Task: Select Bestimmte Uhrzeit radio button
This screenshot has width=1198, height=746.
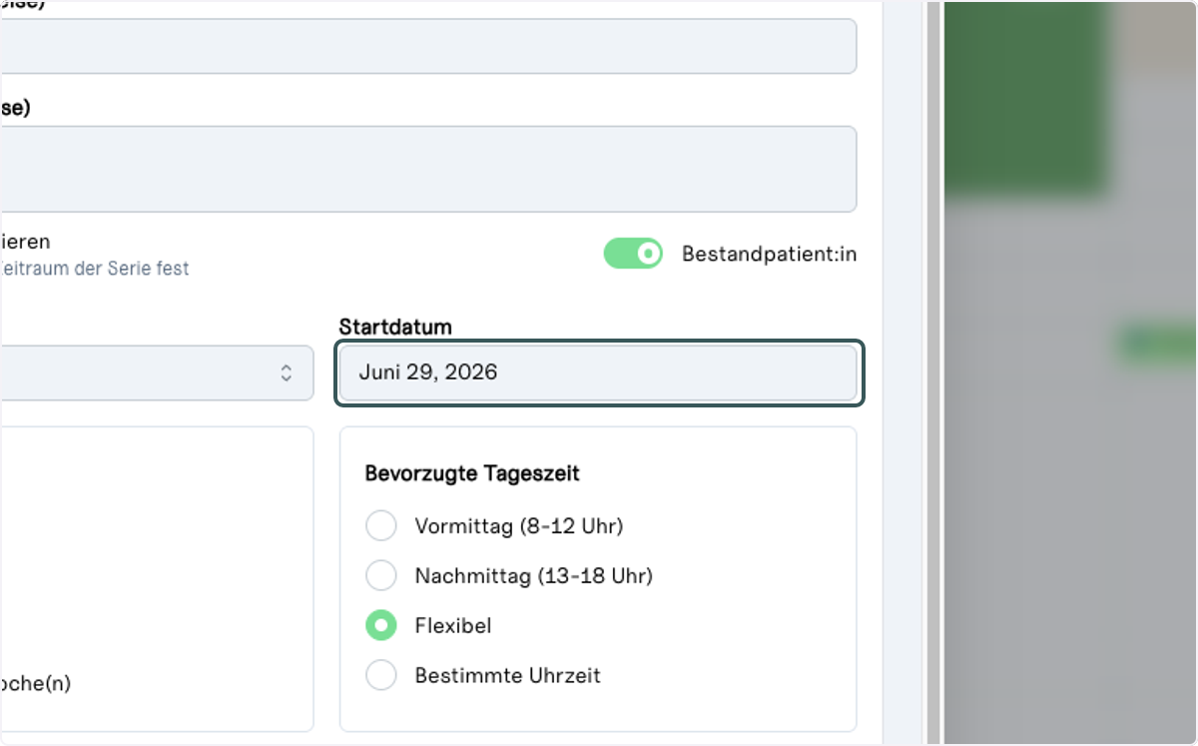Action: point(381,675)
